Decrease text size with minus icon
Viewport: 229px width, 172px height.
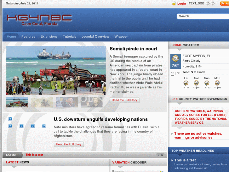(208, 3)
